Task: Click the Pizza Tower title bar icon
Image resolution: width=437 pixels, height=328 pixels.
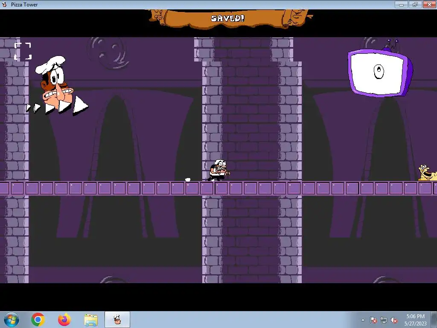Action: 4,4
